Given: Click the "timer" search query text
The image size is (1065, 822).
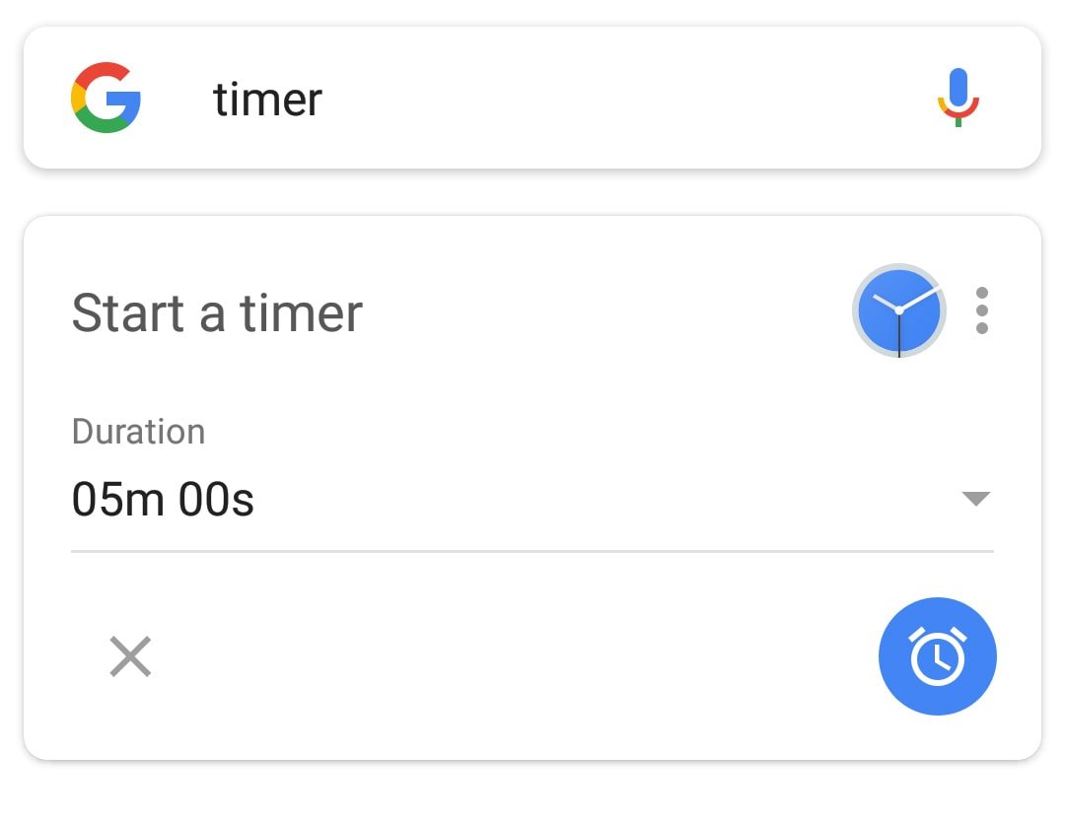Looking at the screenshot, I should tap(267, 100).
